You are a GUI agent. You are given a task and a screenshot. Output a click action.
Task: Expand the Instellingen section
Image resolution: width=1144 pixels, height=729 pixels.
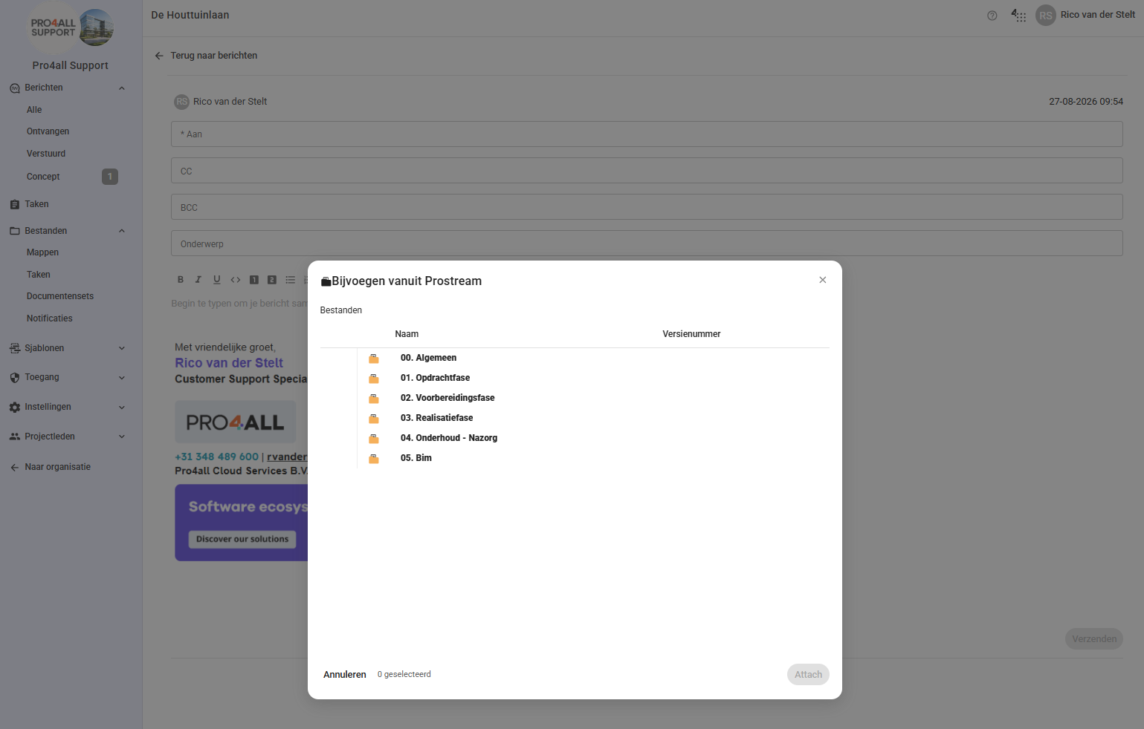coord(122,408)
